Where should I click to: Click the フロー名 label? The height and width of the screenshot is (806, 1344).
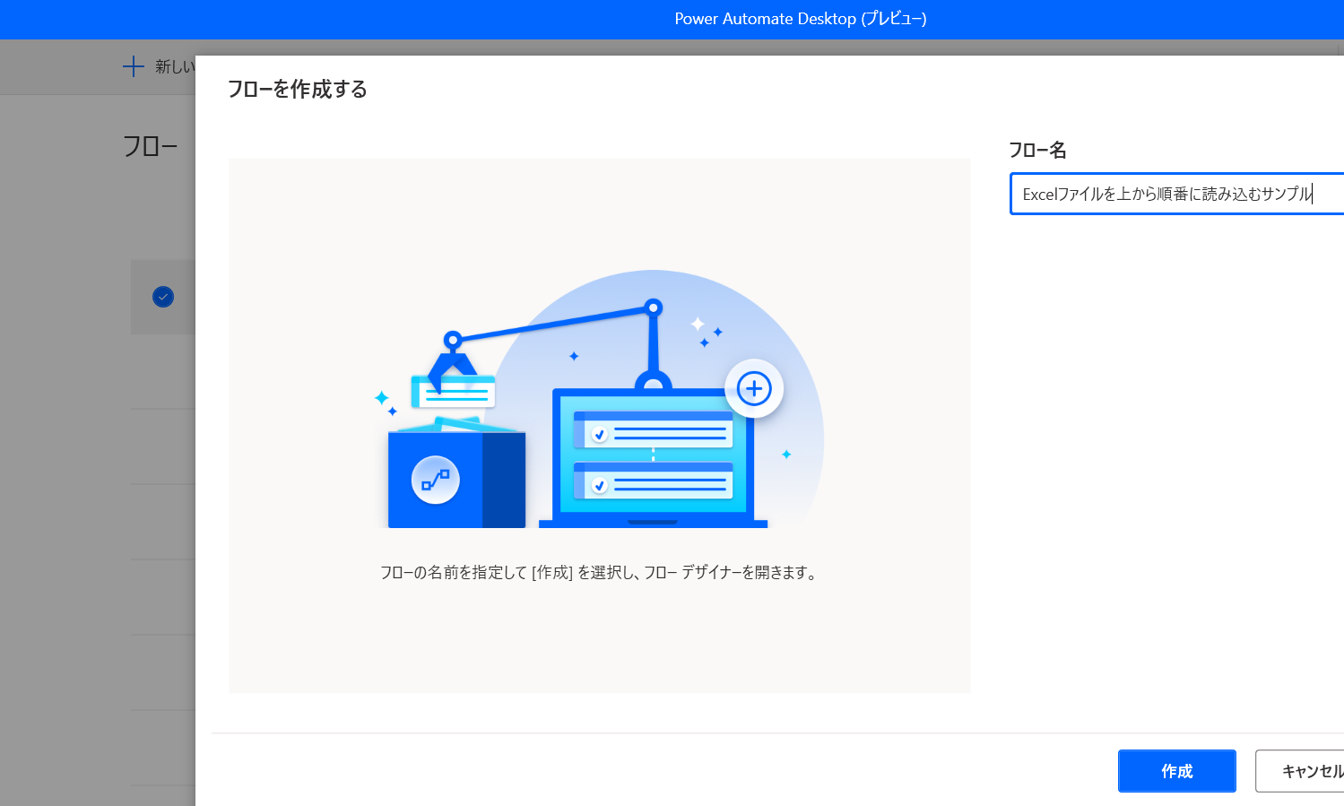coord(1037,150)
